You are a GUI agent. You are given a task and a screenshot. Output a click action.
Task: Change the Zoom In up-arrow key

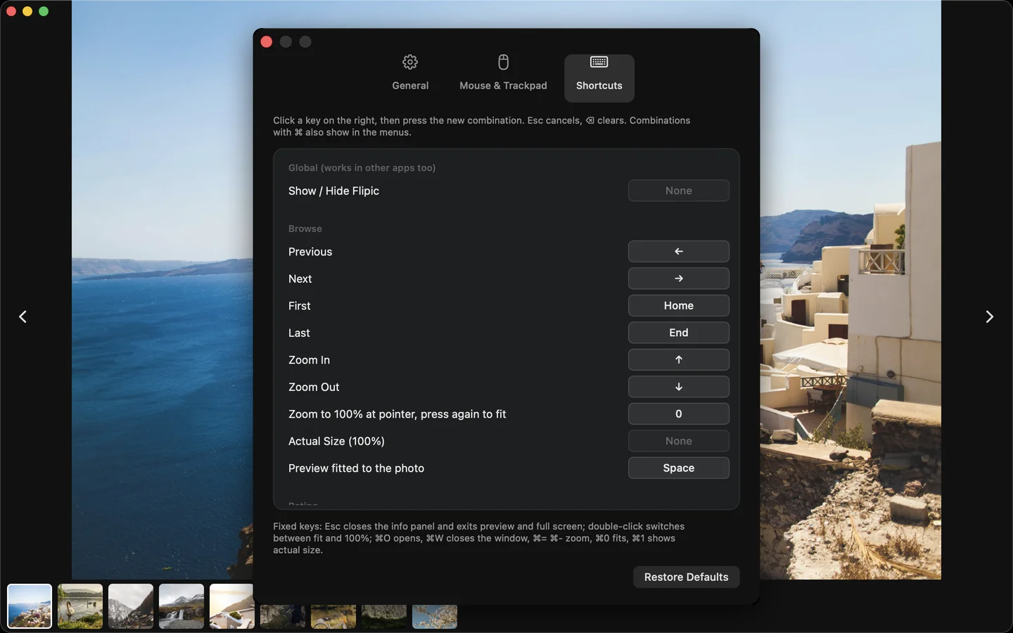click(679, 360)
